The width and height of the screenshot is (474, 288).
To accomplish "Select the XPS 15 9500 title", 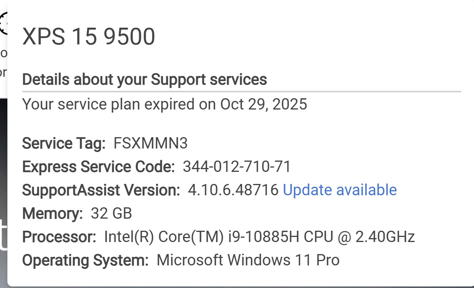I will [89, 37].
